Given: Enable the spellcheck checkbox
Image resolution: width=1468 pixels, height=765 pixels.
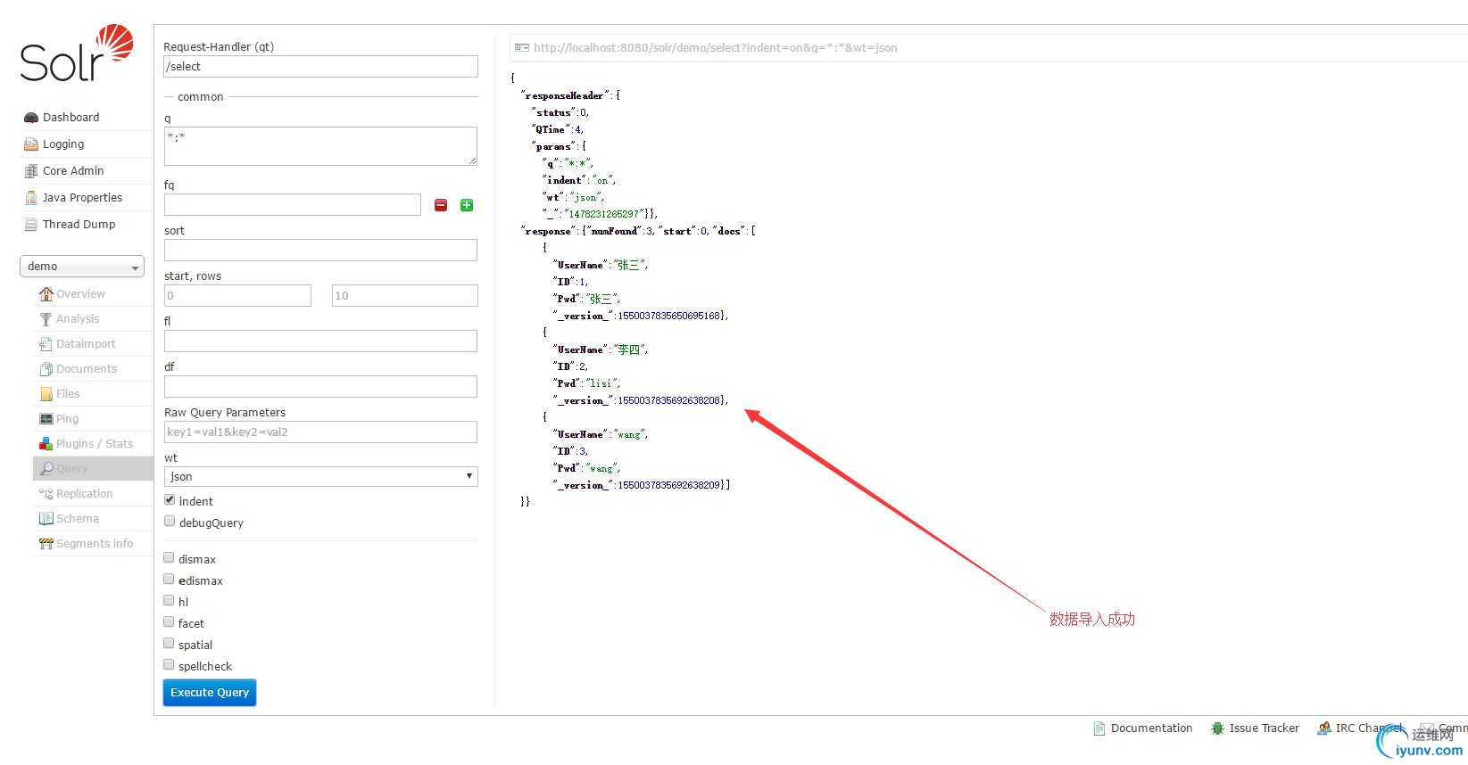Looking at the screenshot, I should (169, 665).
